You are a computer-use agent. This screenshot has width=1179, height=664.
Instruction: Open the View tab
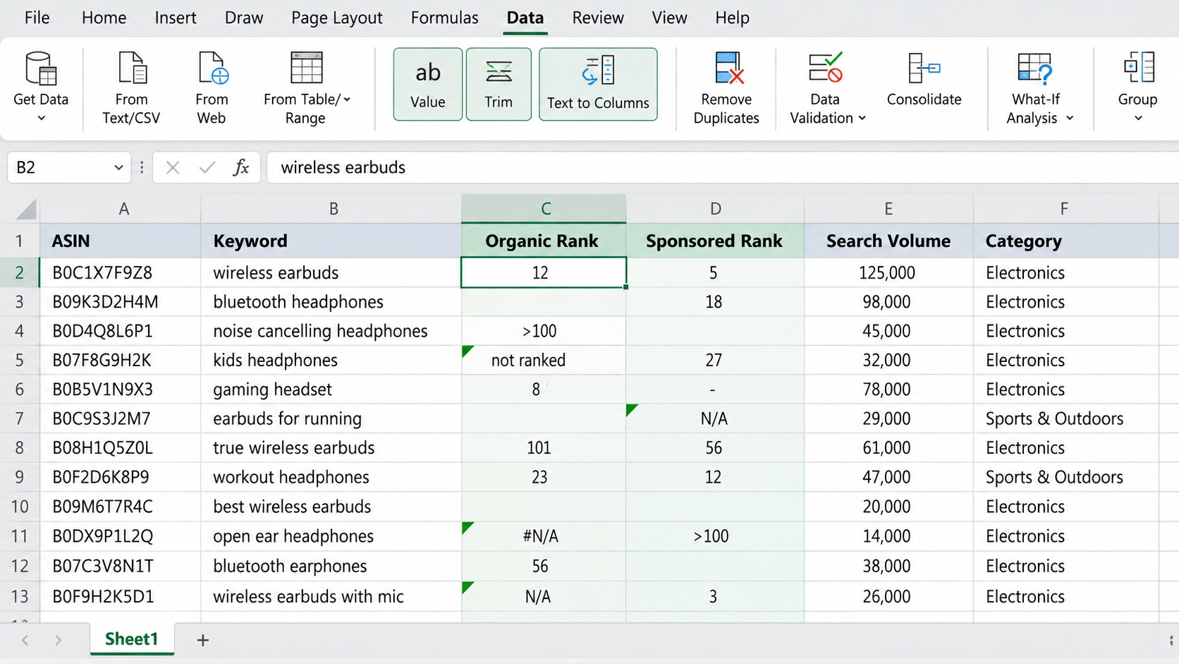[669, 18]
